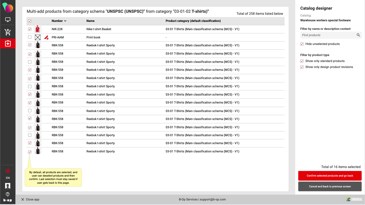
Task: Sort by the Number column dropdown arrow
Action: [65, 21]
